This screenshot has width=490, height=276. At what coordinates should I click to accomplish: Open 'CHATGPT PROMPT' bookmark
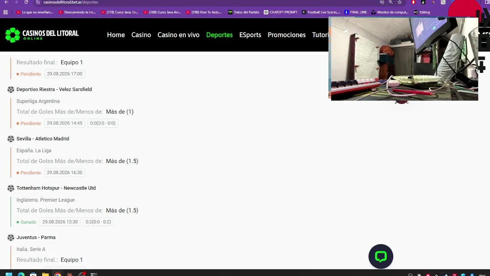pos(281,12)
